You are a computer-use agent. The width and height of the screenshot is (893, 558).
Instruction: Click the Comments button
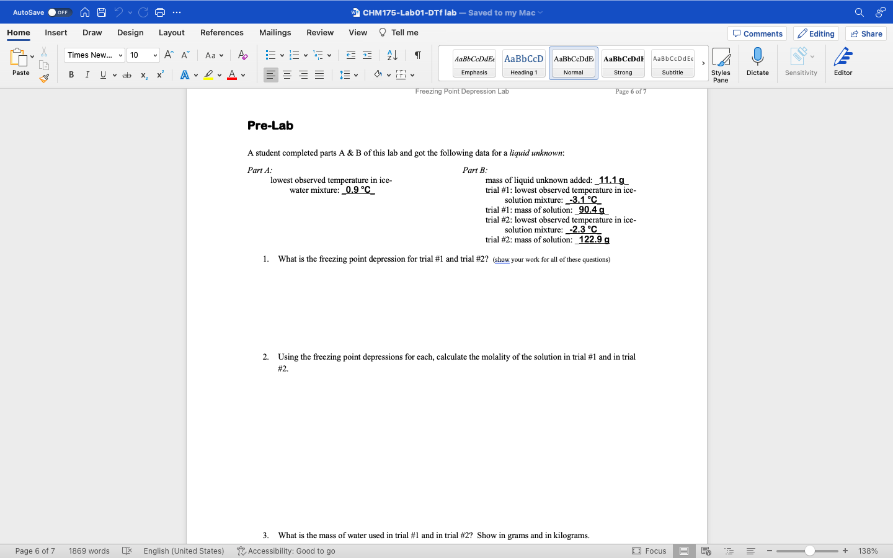pos(757,33)
